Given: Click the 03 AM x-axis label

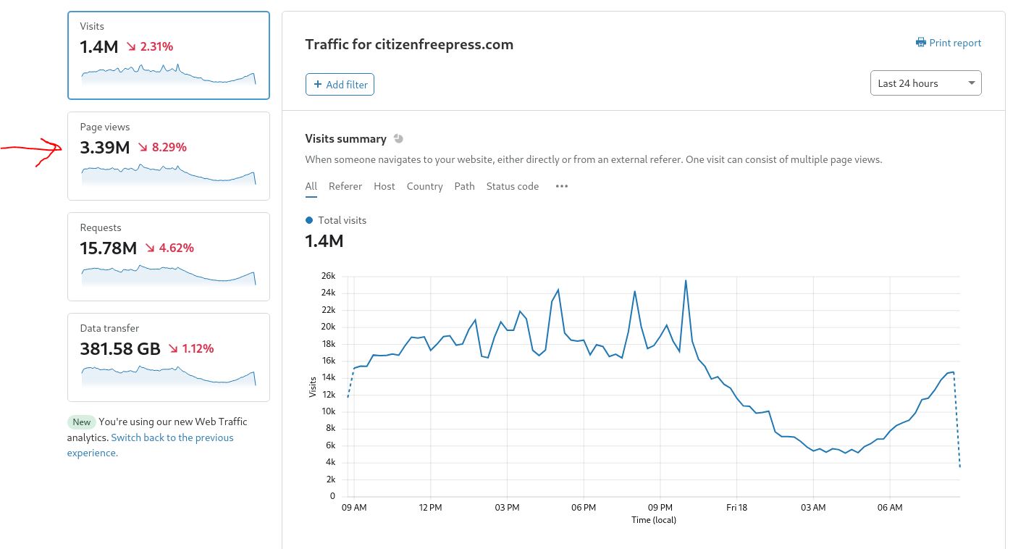Looking at the screenshot, I should 813,508.
